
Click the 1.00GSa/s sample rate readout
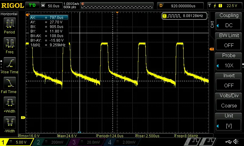coord(71,4)
